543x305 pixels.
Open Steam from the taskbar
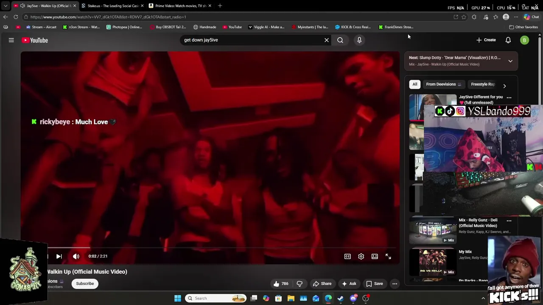point(341,298)
